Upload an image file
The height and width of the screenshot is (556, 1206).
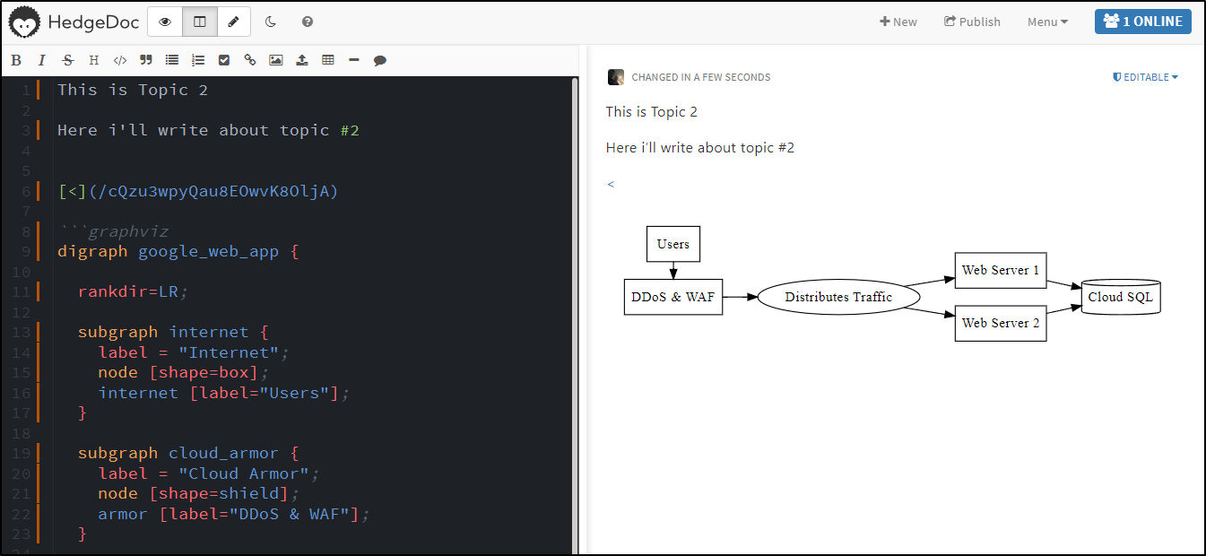point(302,60)
